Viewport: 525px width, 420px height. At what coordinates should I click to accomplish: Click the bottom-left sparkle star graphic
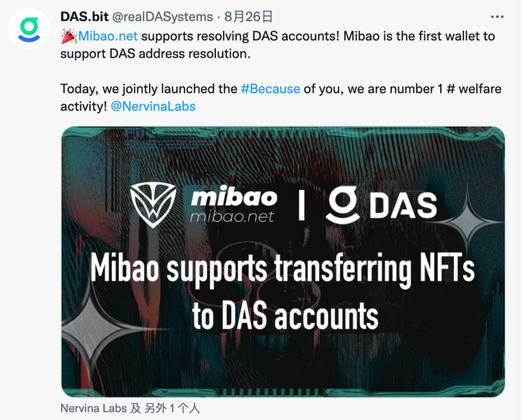[x=93, y=329]
